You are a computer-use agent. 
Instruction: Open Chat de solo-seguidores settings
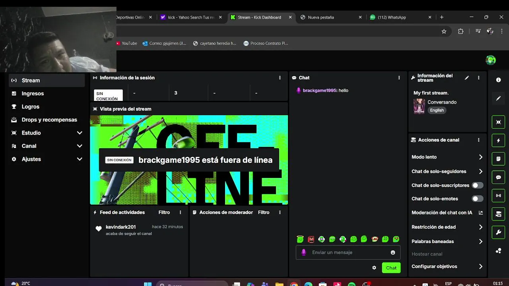pyautogui.click(x=447, y=172)
